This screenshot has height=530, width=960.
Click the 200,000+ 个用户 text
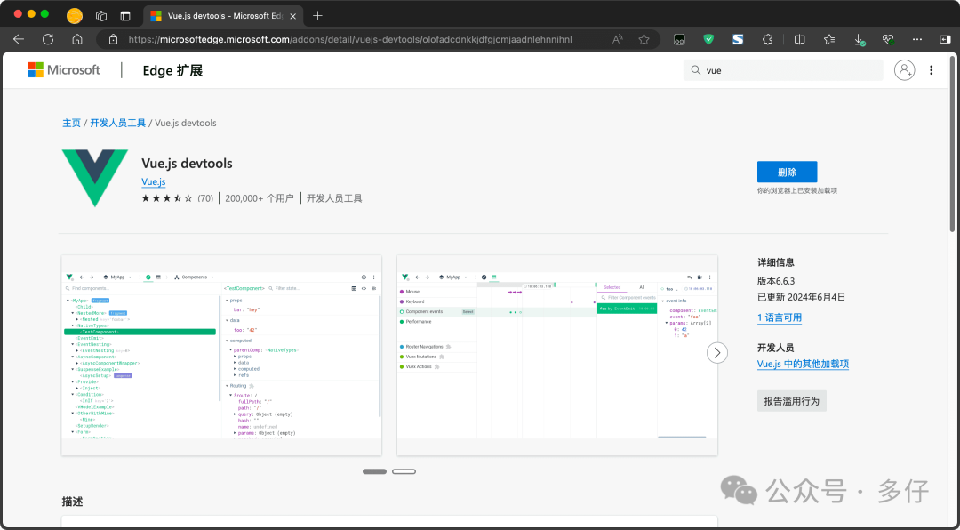pyautogui.click(x=259, y=198)
